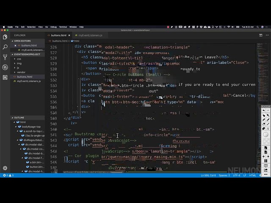Select the text tool in annotation palette

268,129
